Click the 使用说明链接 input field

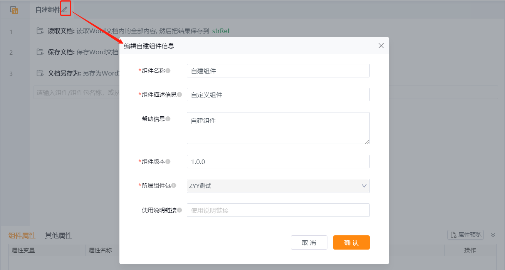pos(278,210)
